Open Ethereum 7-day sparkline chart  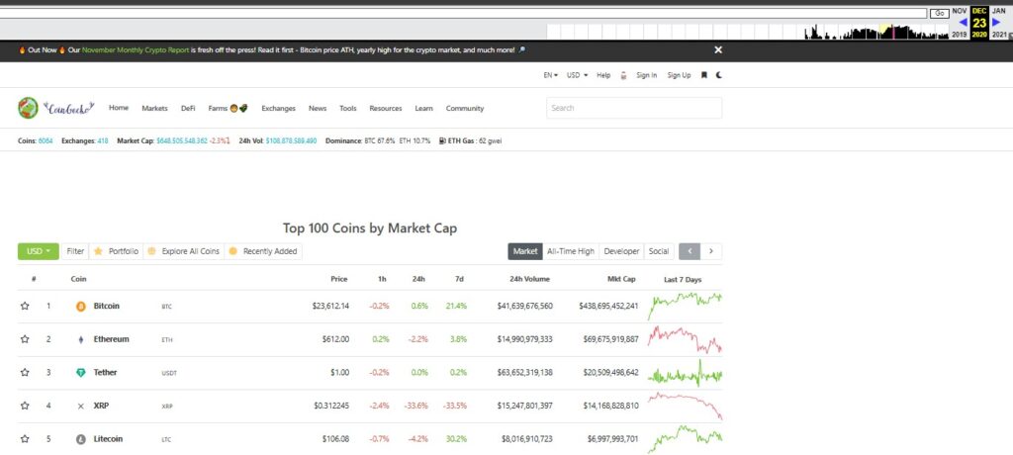685,338
